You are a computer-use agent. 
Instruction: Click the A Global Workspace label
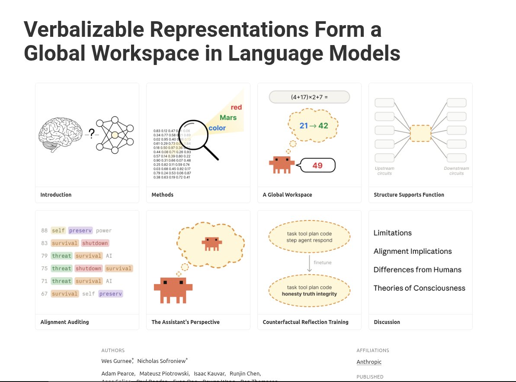click(287, 195)
